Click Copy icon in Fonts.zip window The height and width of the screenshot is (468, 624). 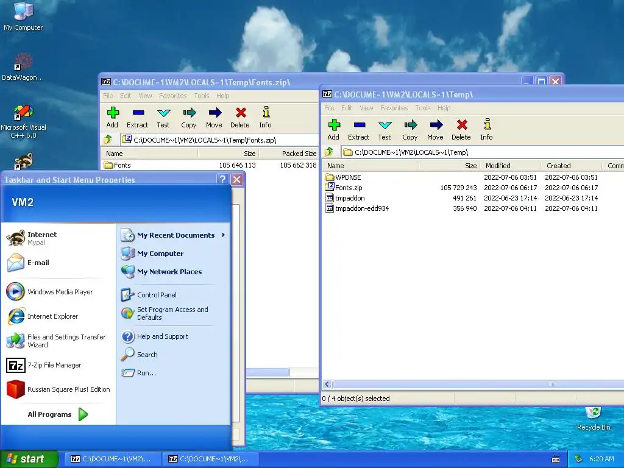click(x=189, y=113)
